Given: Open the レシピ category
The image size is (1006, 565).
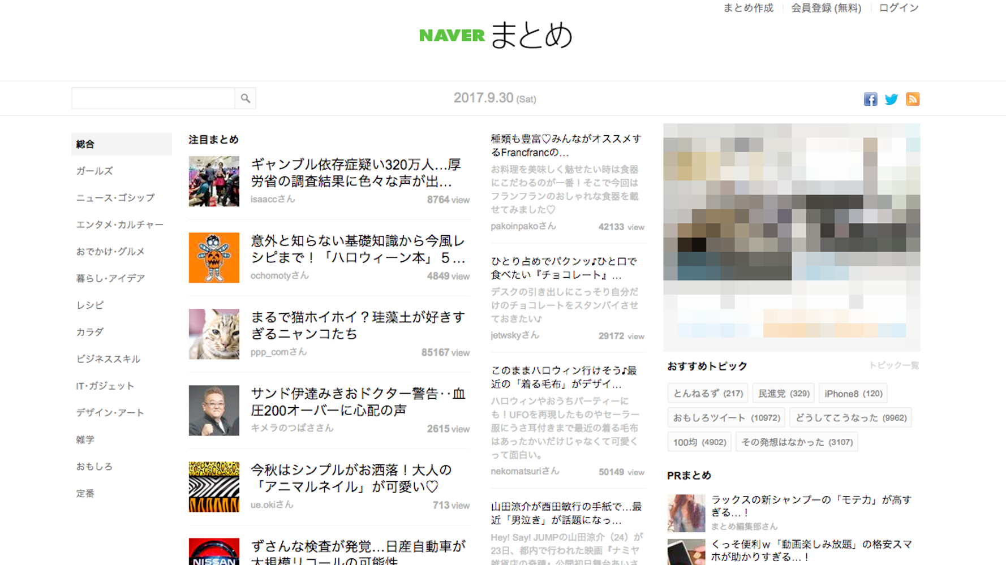Looking at the screenshot, I should click(89, 305).
